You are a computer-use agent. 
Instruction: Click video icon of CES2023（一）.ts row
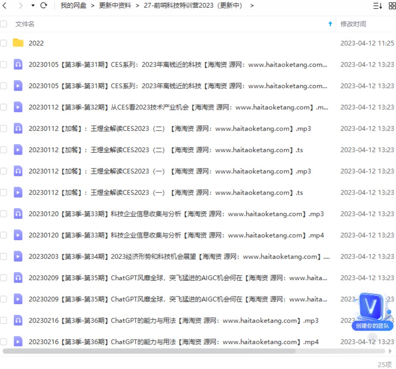(x=18, y=192)
